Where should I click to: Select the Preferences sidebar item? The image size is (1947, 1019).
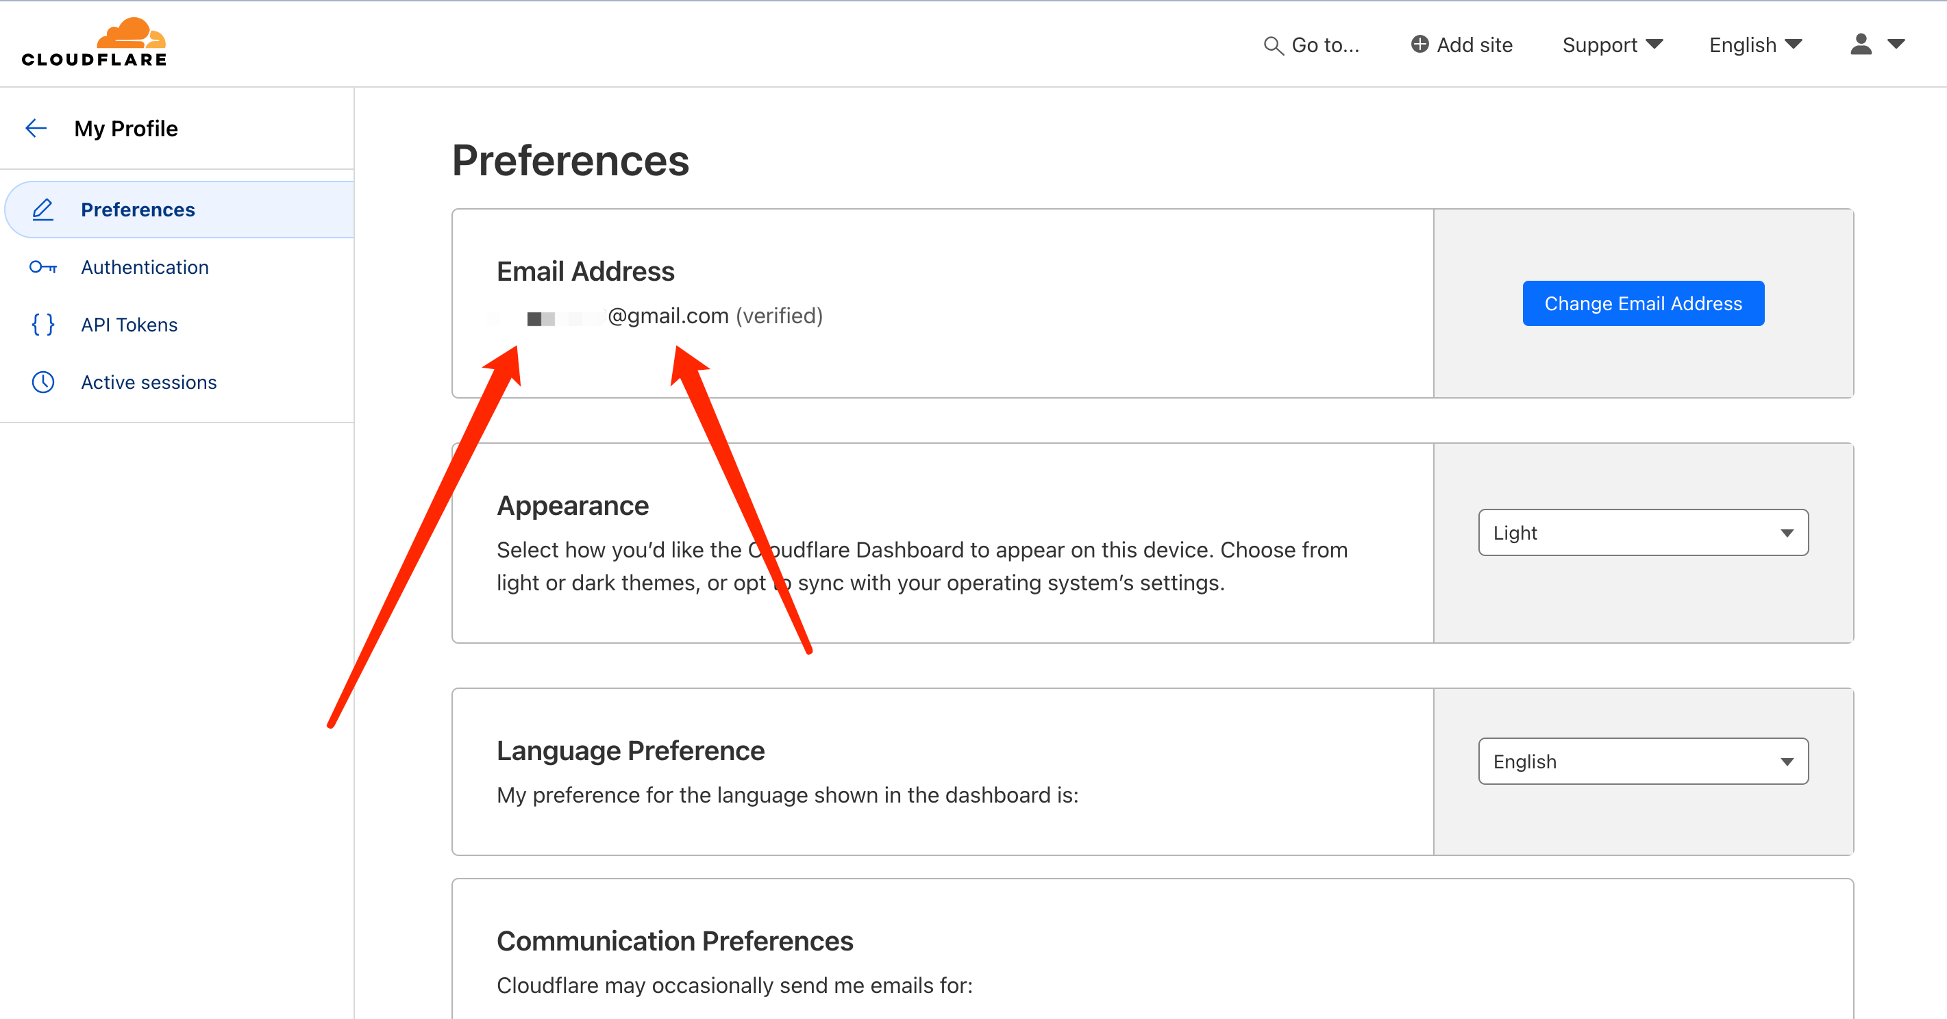point(138,210)
